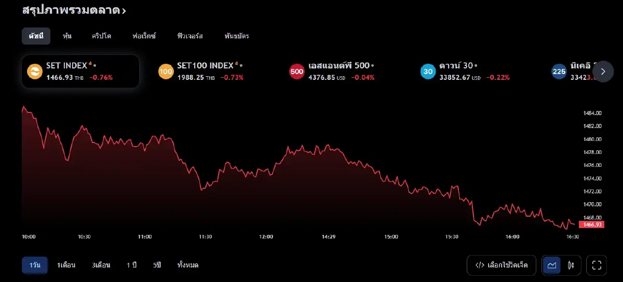Click the red 500 S&P icon
Image resolution: width=623 pixels, height=282 pixels.
coord(296,72)
